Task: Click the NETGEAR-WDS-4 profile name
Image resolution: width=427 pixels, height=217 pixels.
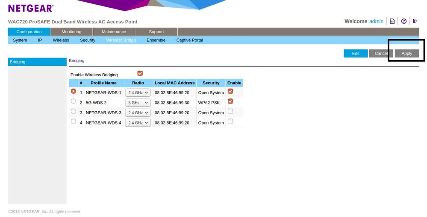Action: [103, 123]
